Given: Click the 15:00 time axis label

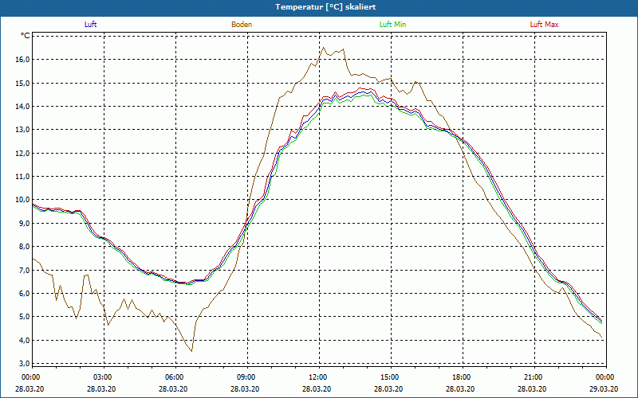Looking at the screenshot, I should [389, 377].
